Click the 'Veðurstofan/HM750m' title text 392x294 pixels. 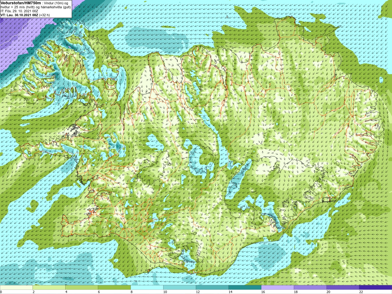click(x=21, y=3)
